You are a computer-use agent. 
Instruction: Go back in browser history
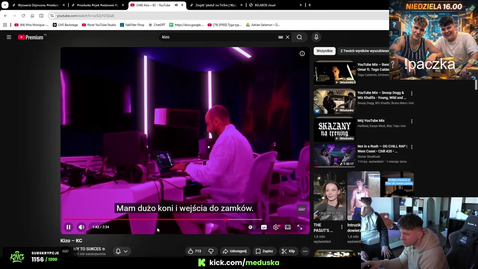point(5,16)
